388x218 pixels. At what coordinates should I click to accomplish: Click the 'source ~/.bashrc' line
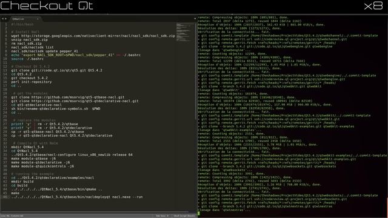pos(27,59)
